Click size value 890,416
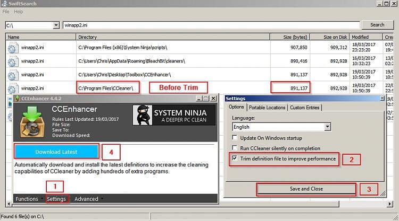The height and width of the screenshot is (221, 399). 299,61
